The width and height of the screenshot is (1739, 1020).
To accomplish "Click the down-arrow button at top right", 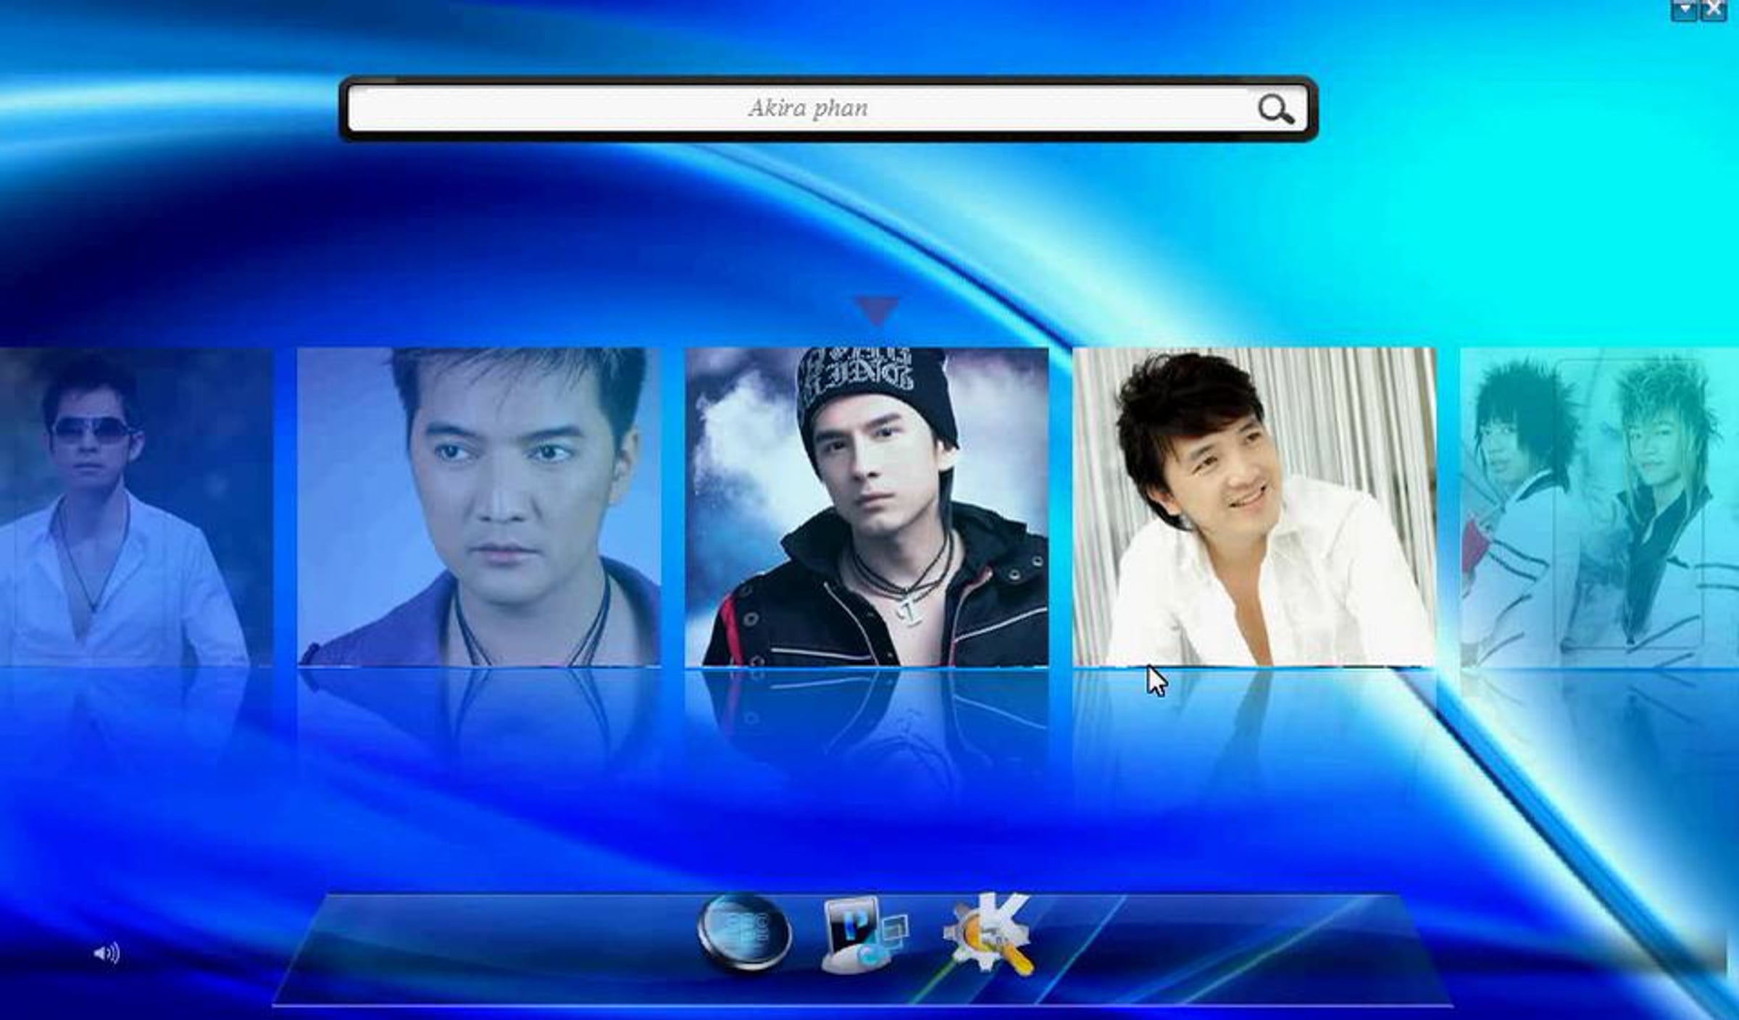I will tap(1684, 9).
